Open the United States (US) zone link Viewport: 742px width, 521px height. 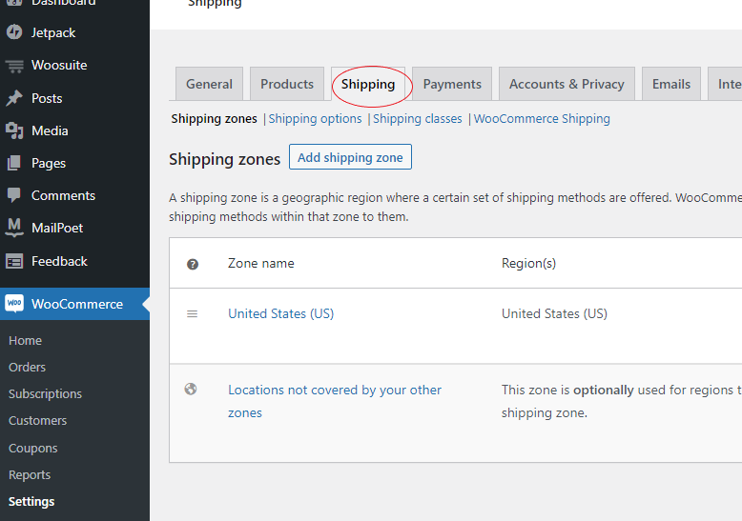tap(280, 313)
